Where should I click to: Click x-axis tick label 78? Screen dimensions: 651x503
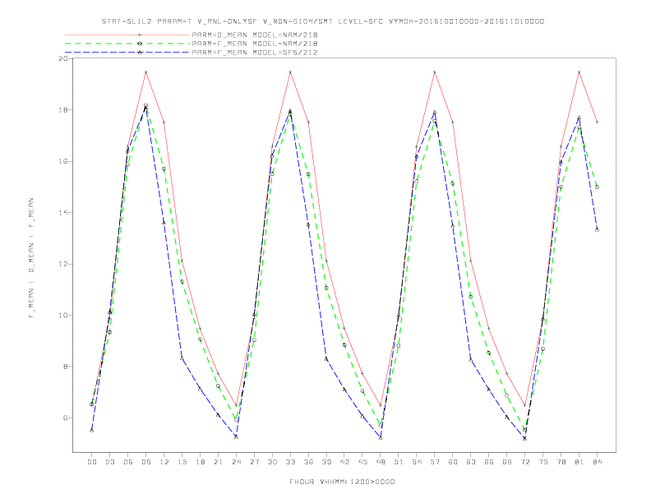pyautogui.click(x=561, y=462)
